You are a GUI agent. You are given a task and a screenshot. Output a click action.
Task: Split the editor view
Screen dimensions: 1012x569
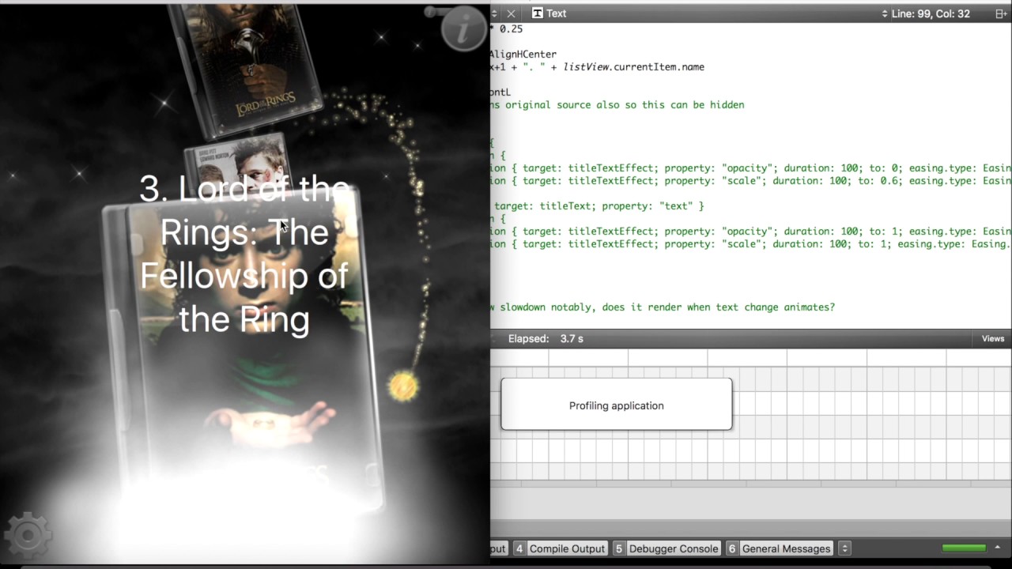(1000, 13)
